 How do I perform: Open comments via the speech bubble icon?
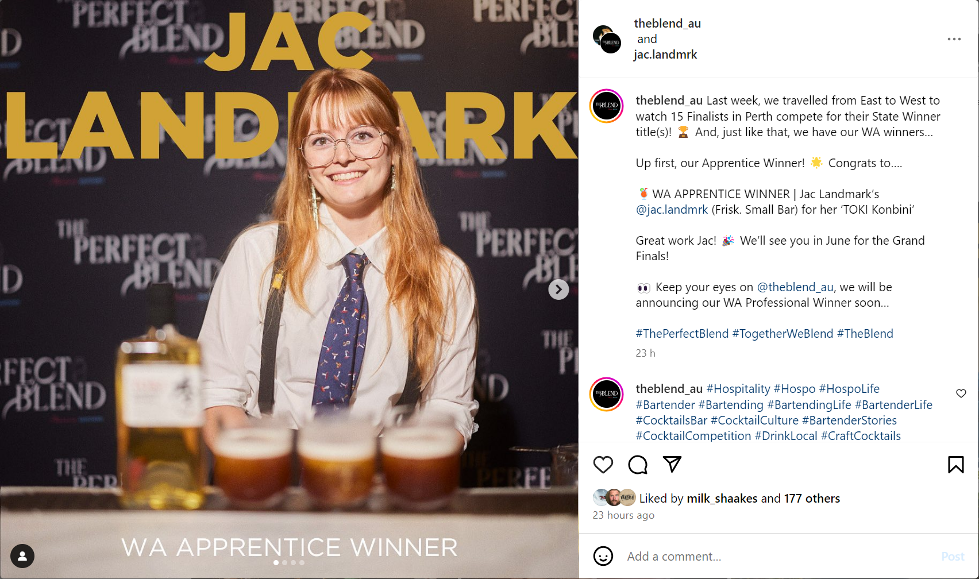click(x=638, y=465)
